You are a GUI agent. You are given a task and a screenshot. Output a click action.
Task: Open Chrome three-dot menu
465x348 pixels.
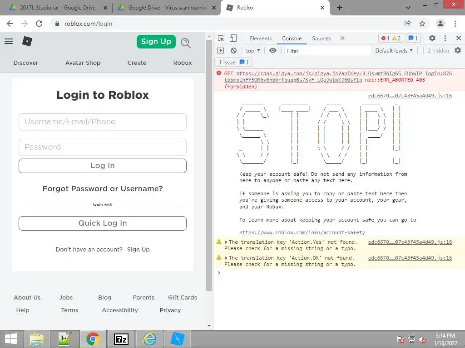[x=455, y=24]
